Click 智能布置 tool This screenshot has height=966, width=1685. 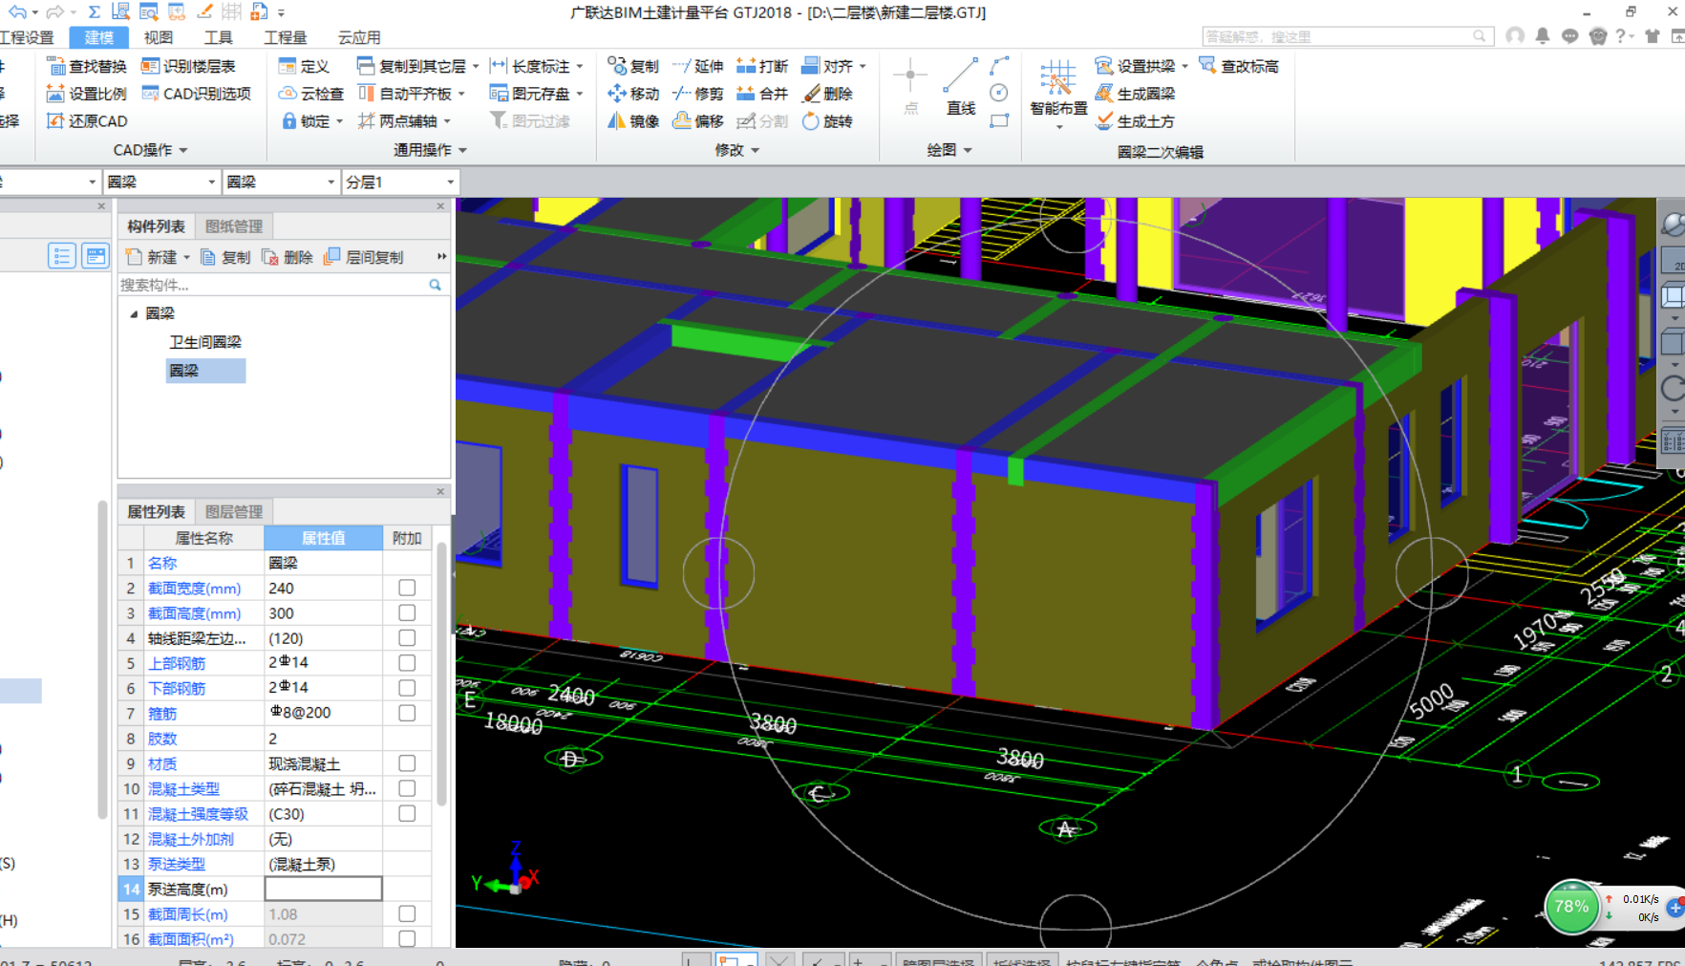pyautogui.click(x=1058, y=94)
